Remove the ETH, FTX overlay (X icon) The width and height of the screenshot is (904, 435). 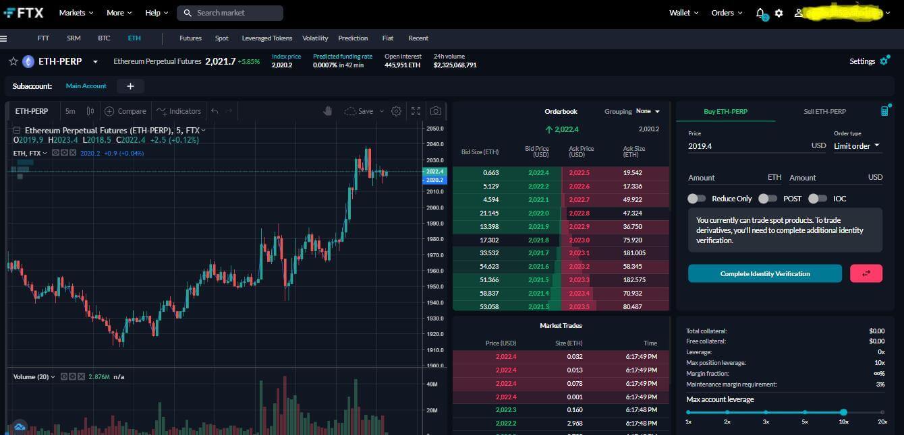click(73, 153)
